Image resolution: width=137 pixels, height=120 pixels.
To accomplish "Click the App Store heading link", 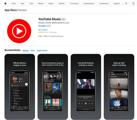I will coord(11,10).
